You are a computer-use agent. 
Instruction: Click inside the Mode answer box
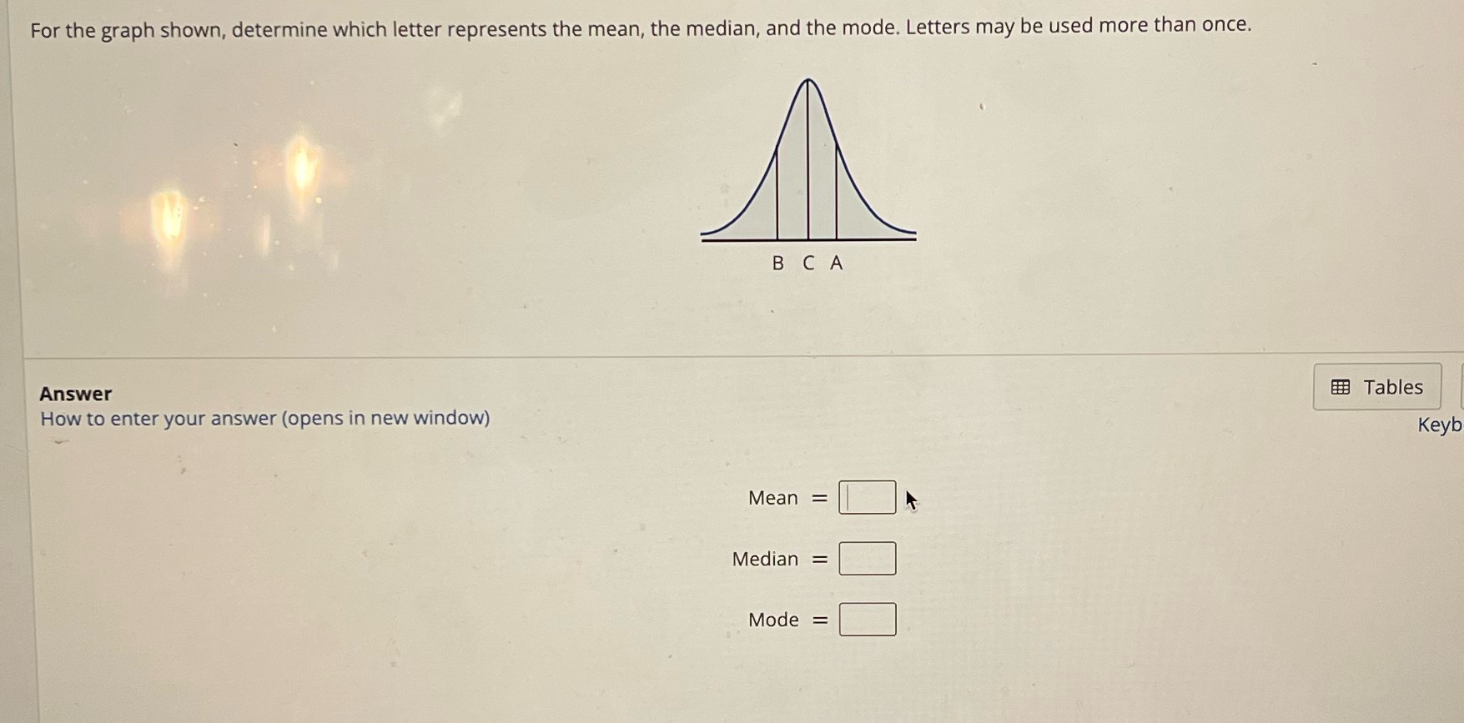866,618
